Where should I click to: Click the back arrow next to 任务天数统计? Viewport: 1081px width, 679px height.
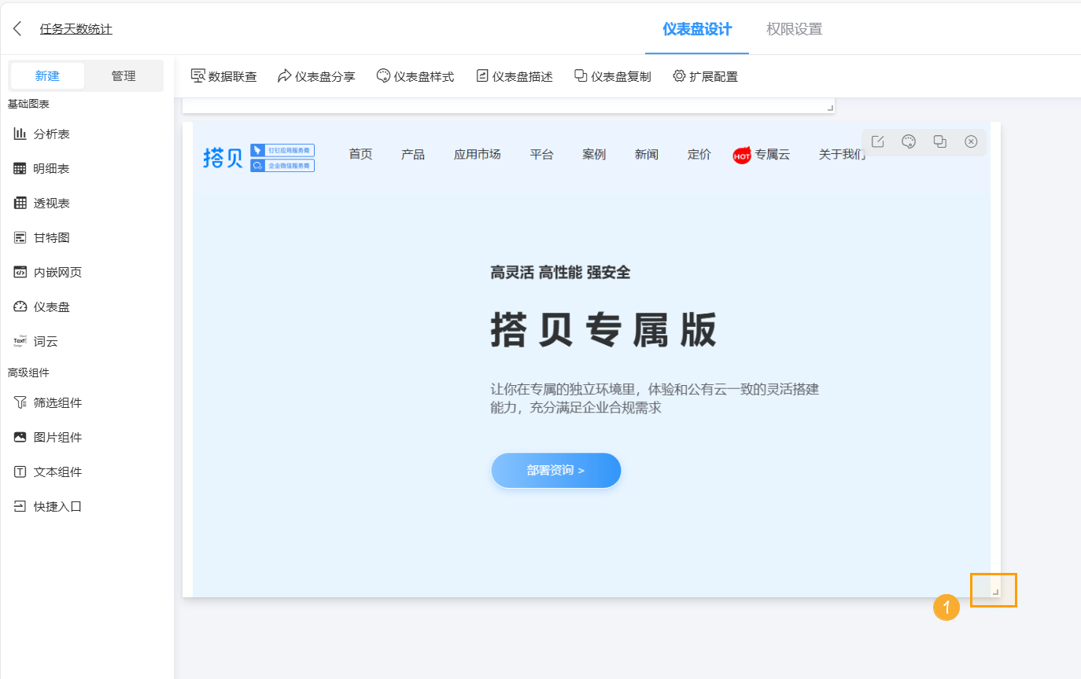tap(17, 28)
